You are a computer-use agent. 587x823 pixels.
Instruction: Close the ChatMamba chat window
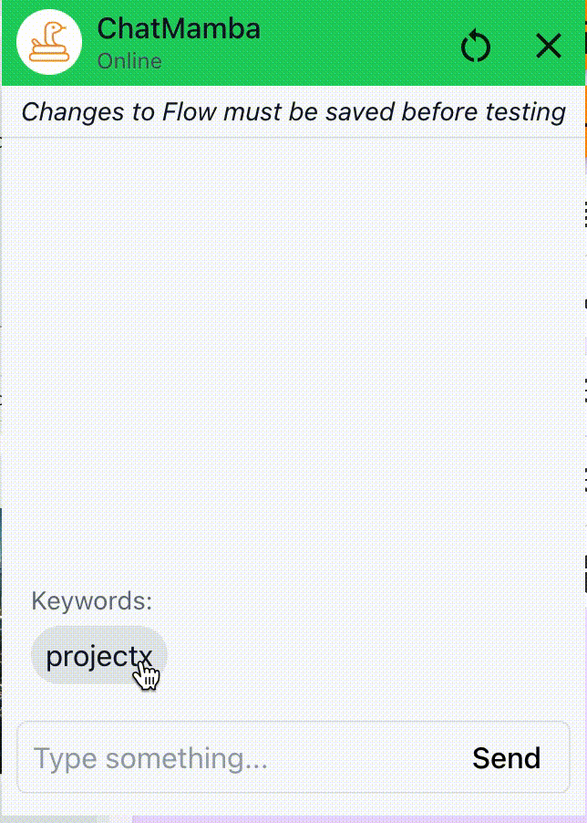point(549,46)
